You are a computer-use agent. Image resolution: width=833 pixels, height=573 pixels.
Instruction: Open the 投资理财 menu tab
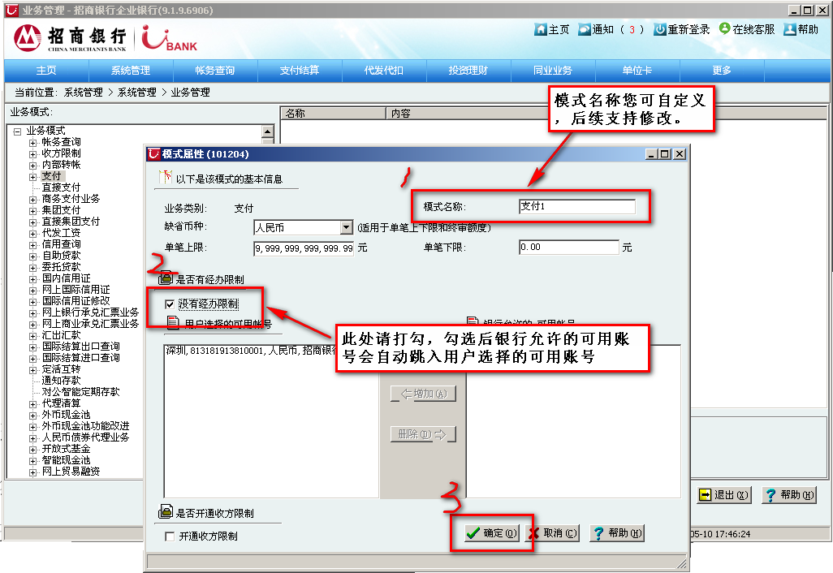point(468,71)
